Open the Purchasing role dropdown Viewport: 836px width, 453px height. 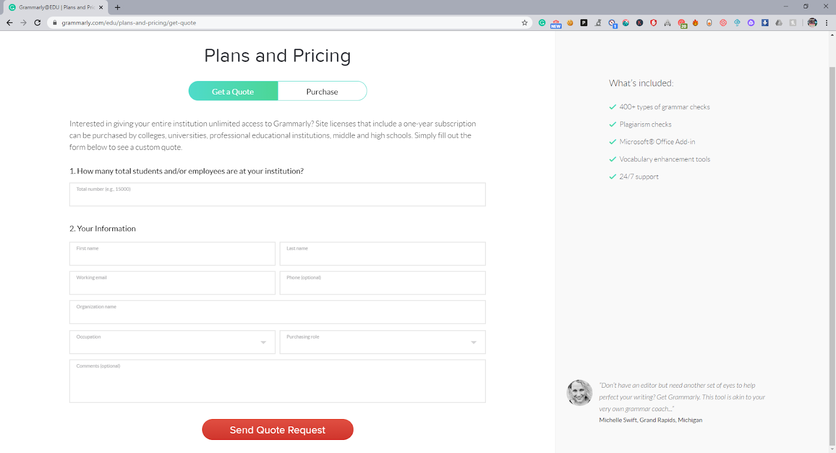tap(382, 342)
